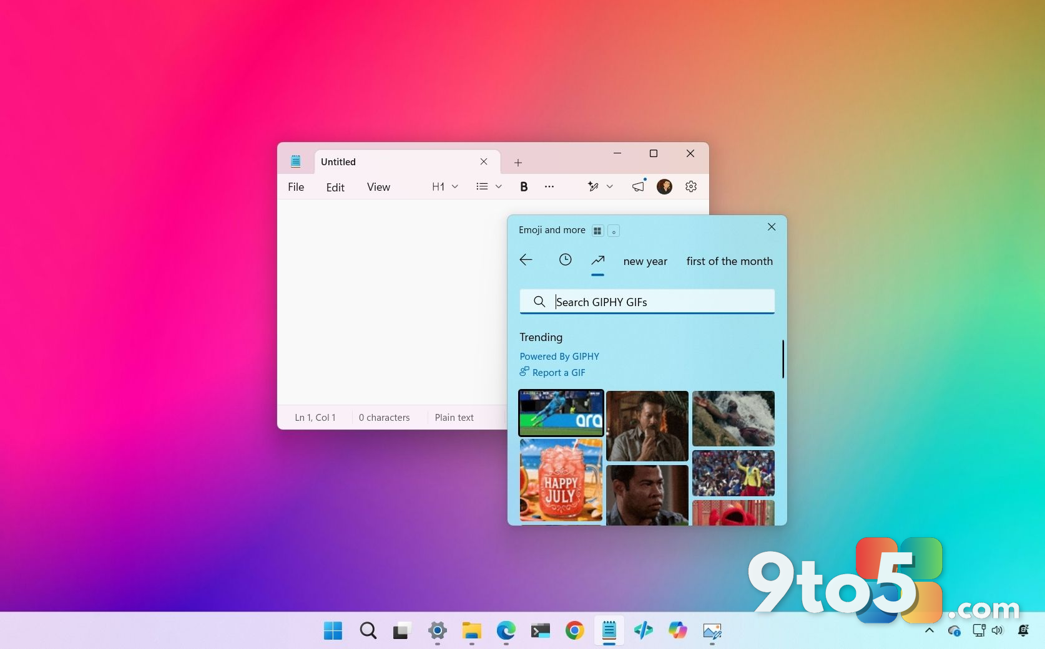
Task: Open File Explorer from taskbar
Action: [472, 631]
